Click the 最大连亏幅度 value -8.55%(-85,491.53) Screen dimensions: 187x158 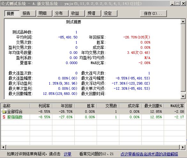pos(133,78)
